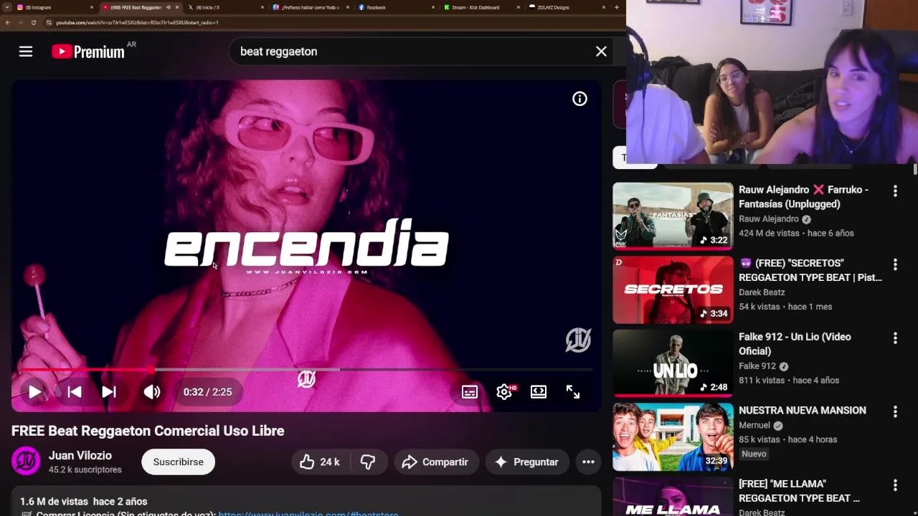The image size is (918, 516).
Task: Open more actions three-dot menu under video
Action: [588, 462]
